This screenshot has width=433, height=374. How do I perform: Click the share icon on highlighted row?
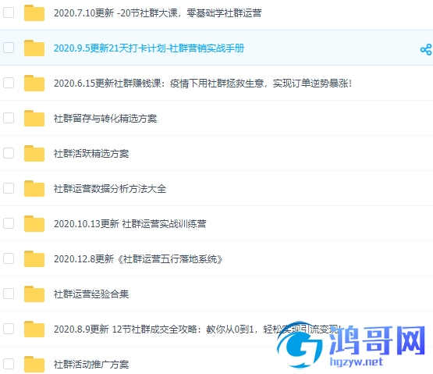pos(426,49)
